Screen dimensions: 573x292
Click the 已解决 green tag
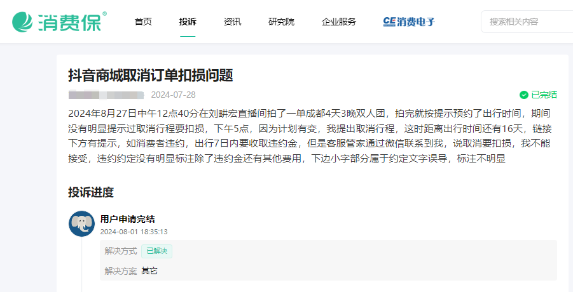(x=157, y=251)
